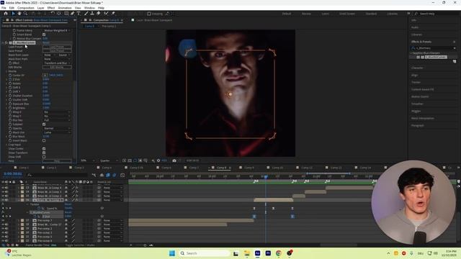Image resolution: width=461 pixels, height=259 pixels.
Task: Click the label color swatch of Pre-comp 7
Action: click(22, 220)
